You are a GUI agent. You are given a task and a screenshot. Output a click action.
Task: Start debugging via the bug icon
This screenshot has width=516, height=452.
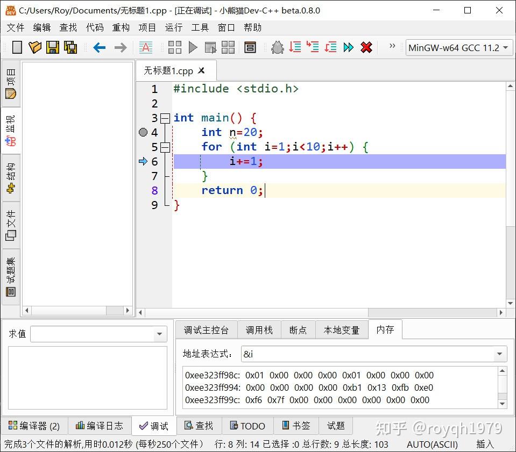tap(277, 47)
